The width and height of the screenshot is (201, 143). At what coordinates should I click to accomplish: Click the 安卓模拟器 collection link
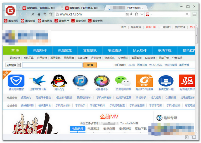point(27,105)
